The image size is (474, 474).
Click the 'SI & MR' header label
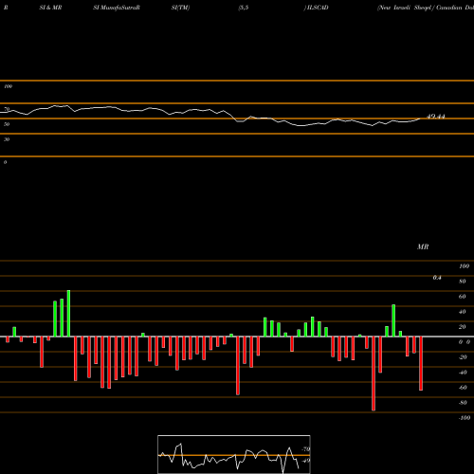tap(50, 8)
